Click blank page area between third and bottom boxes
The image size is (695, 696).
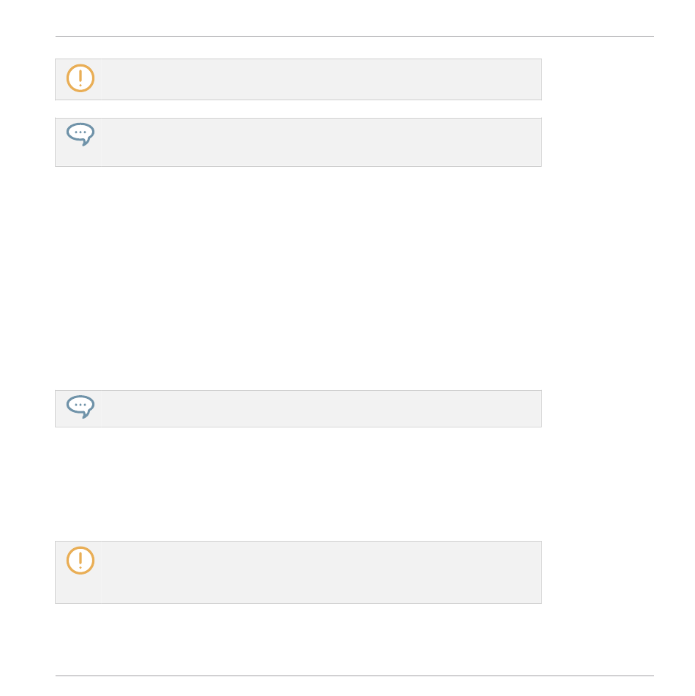[298, 484]
